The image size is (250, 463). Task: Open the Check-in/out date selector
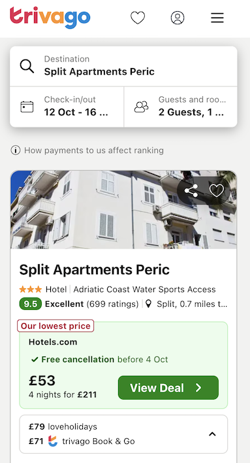point(67,107)
